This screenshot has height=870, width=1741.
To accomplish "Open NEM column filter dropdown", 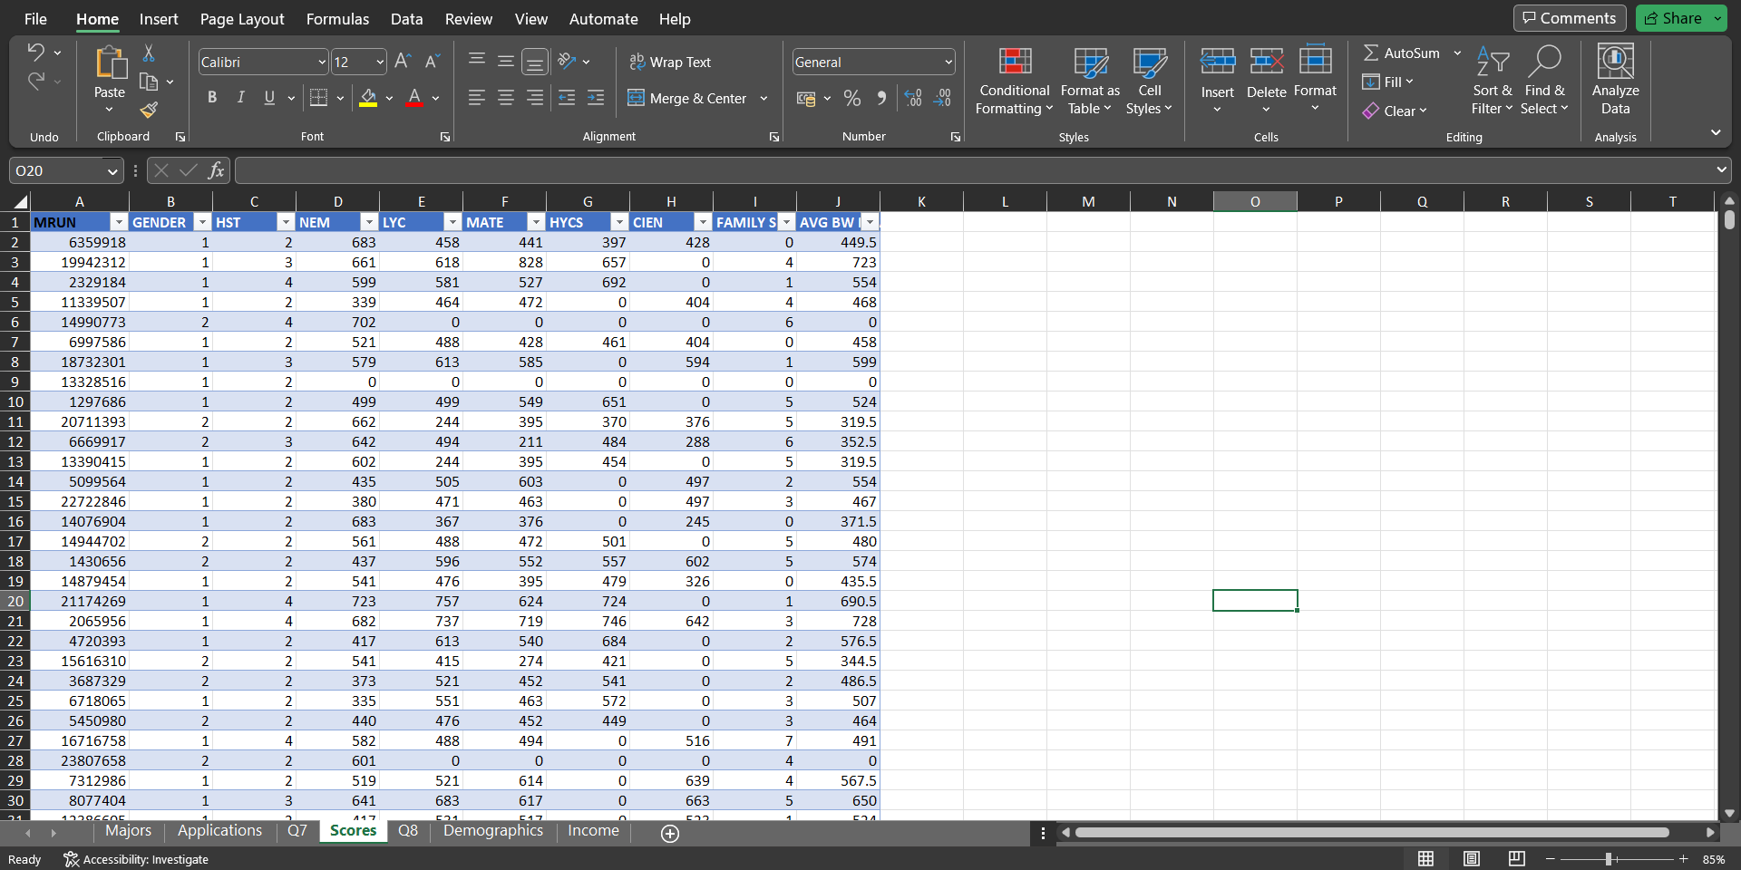I will (x=369, y=222).
